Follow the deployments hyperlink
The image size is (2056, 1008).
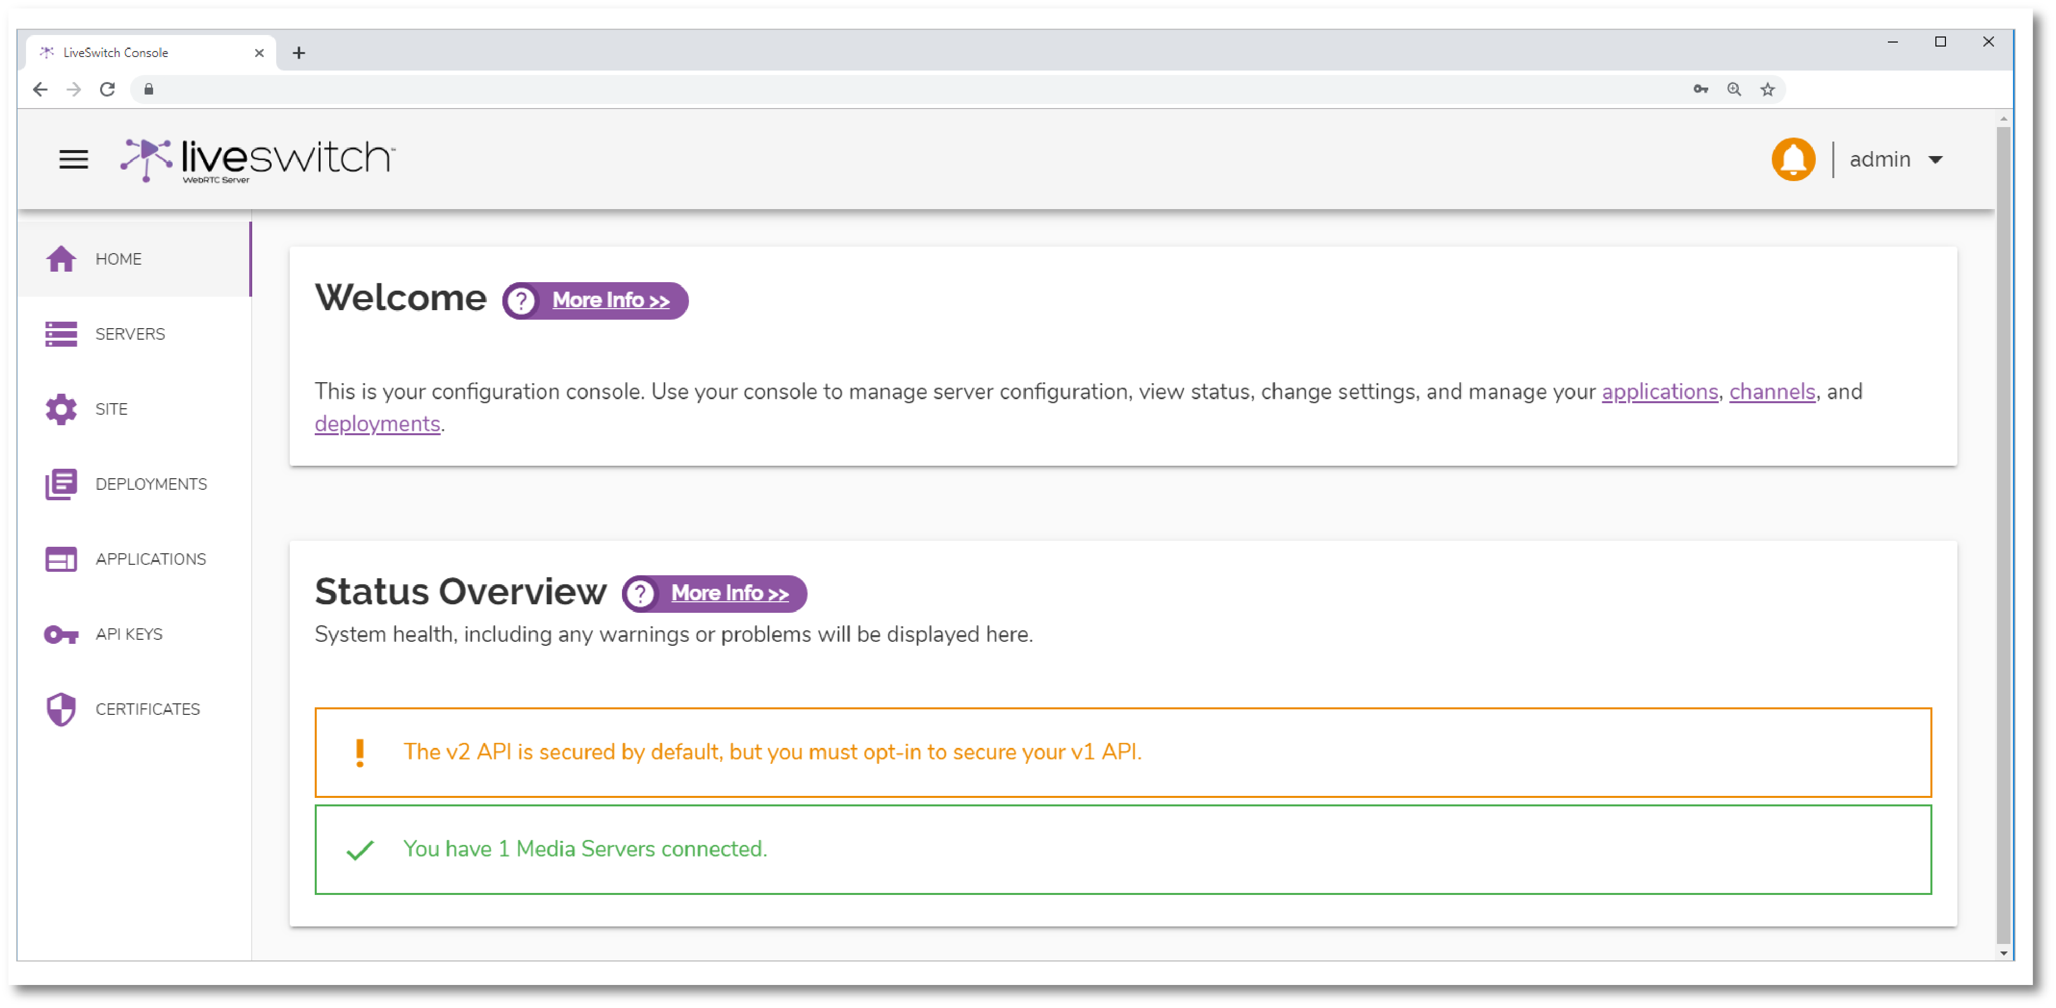(x=377, y=424)
